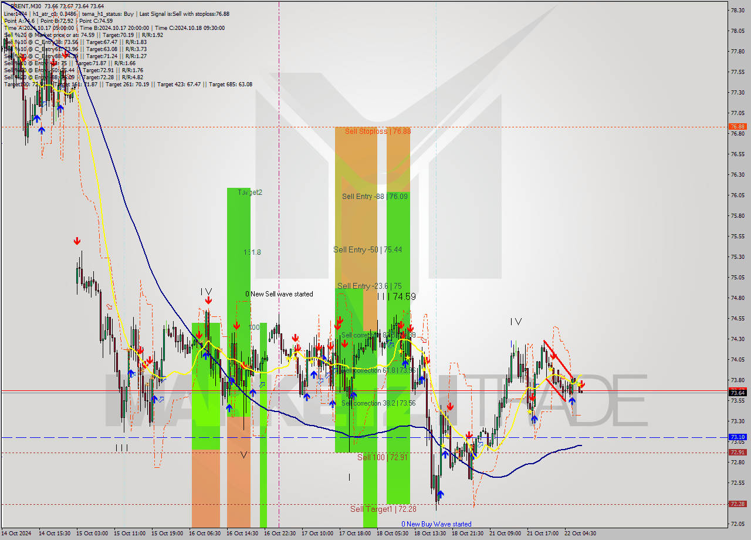Image resolution: width=751 pixels, height=540 pixels.
Task: Click the 'Target2' label on the green bar
Action: pos(250,192)
